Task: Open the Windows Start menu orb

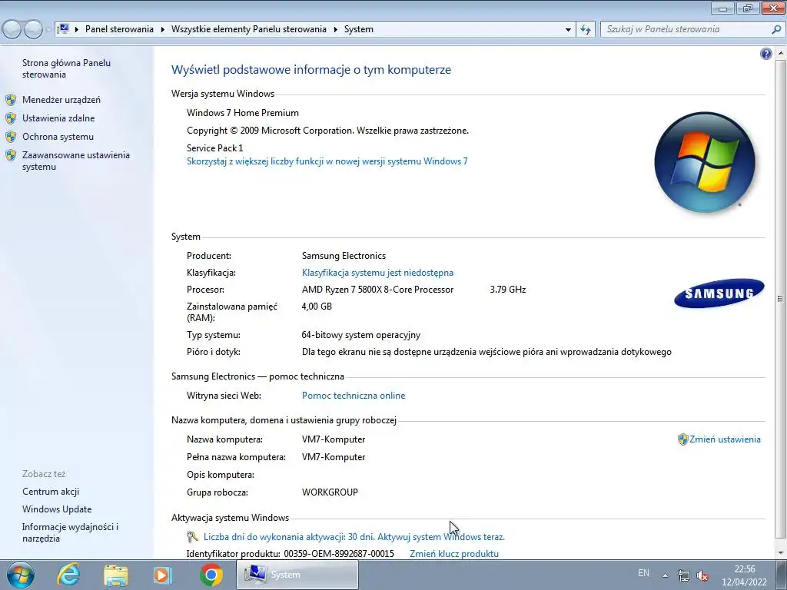Action: pos(20,575)
